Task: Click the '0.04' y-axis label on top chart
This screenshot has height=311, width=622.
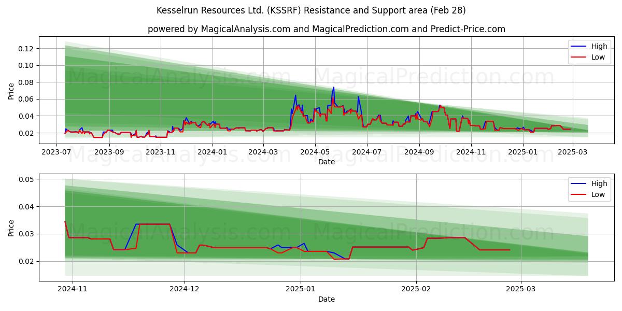Action: [x=26, y=116]
